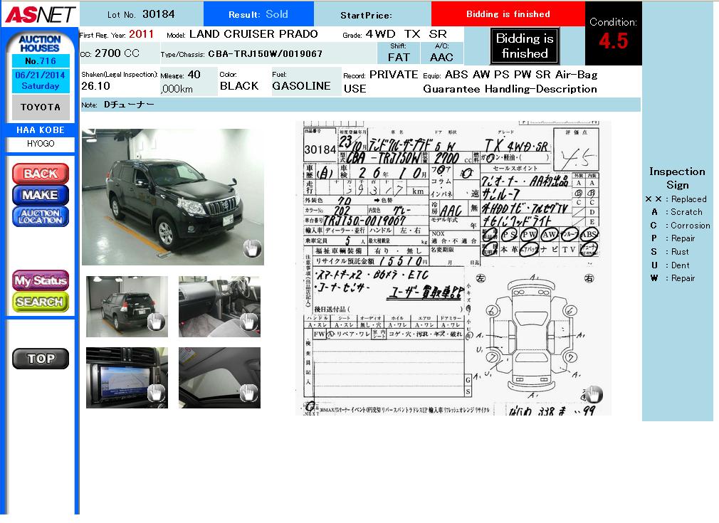Open the Auction Location button
The width and height of the screenshot is (719, 523).
tap(41, 216)
